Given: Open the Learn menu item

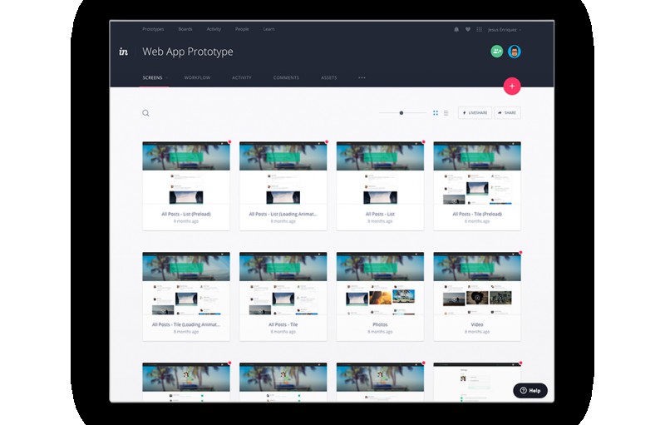Looking at the screenshot, I should pos(268,29).
